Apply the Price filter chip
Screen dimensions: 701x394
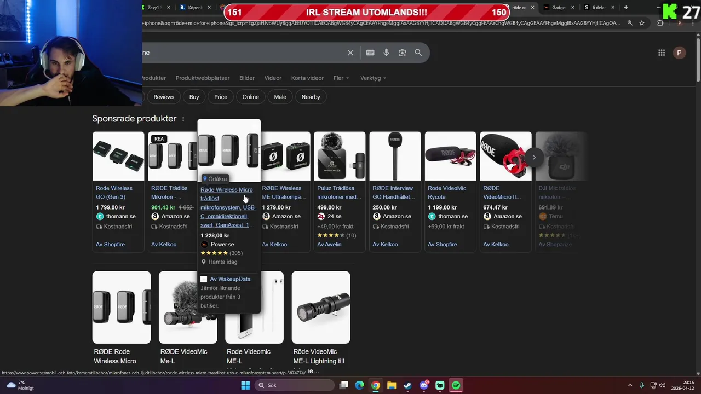pyautogui.click(x=221, y=97)
